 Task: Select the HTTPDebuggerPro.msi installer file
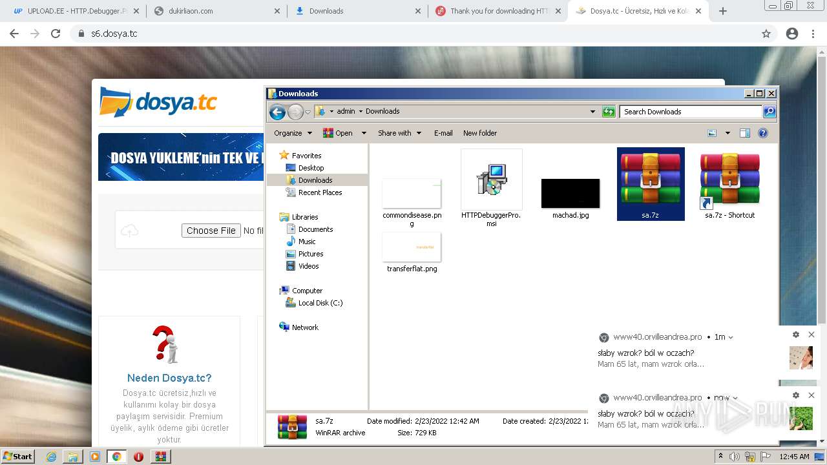(491, 188)
